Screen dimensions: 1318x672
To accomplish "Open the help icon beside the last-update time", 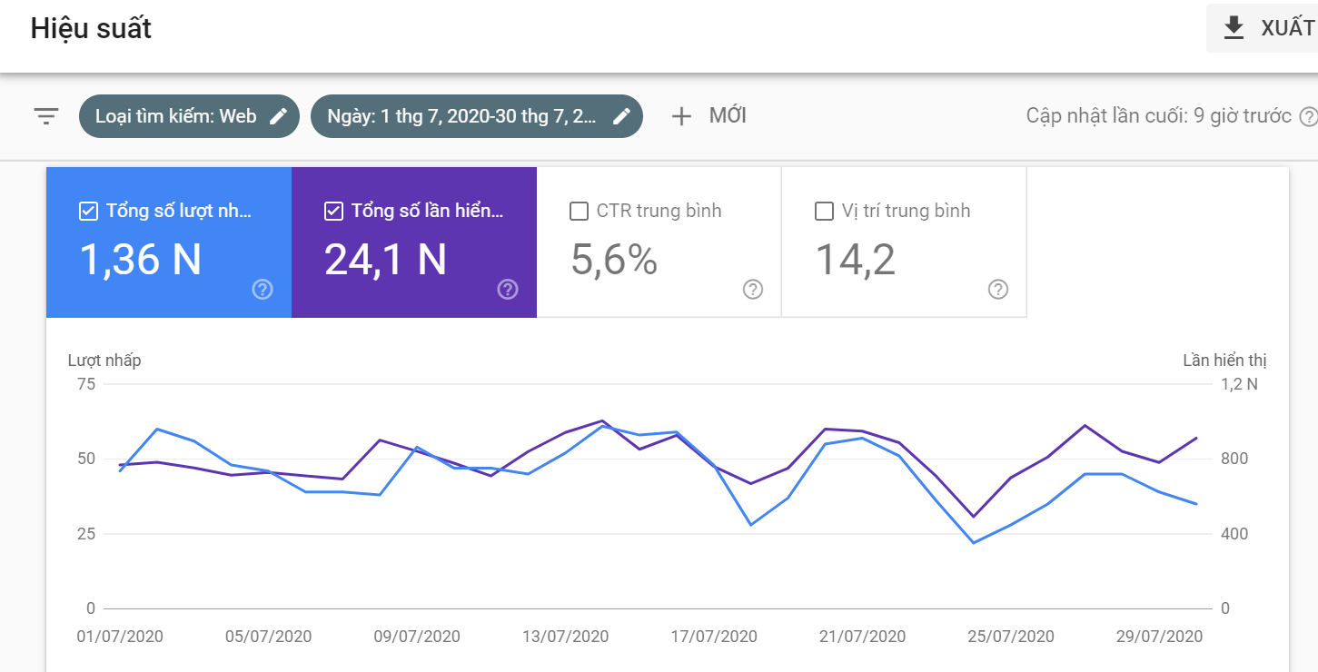I will pyautogui.click(x=1308, y=116).
